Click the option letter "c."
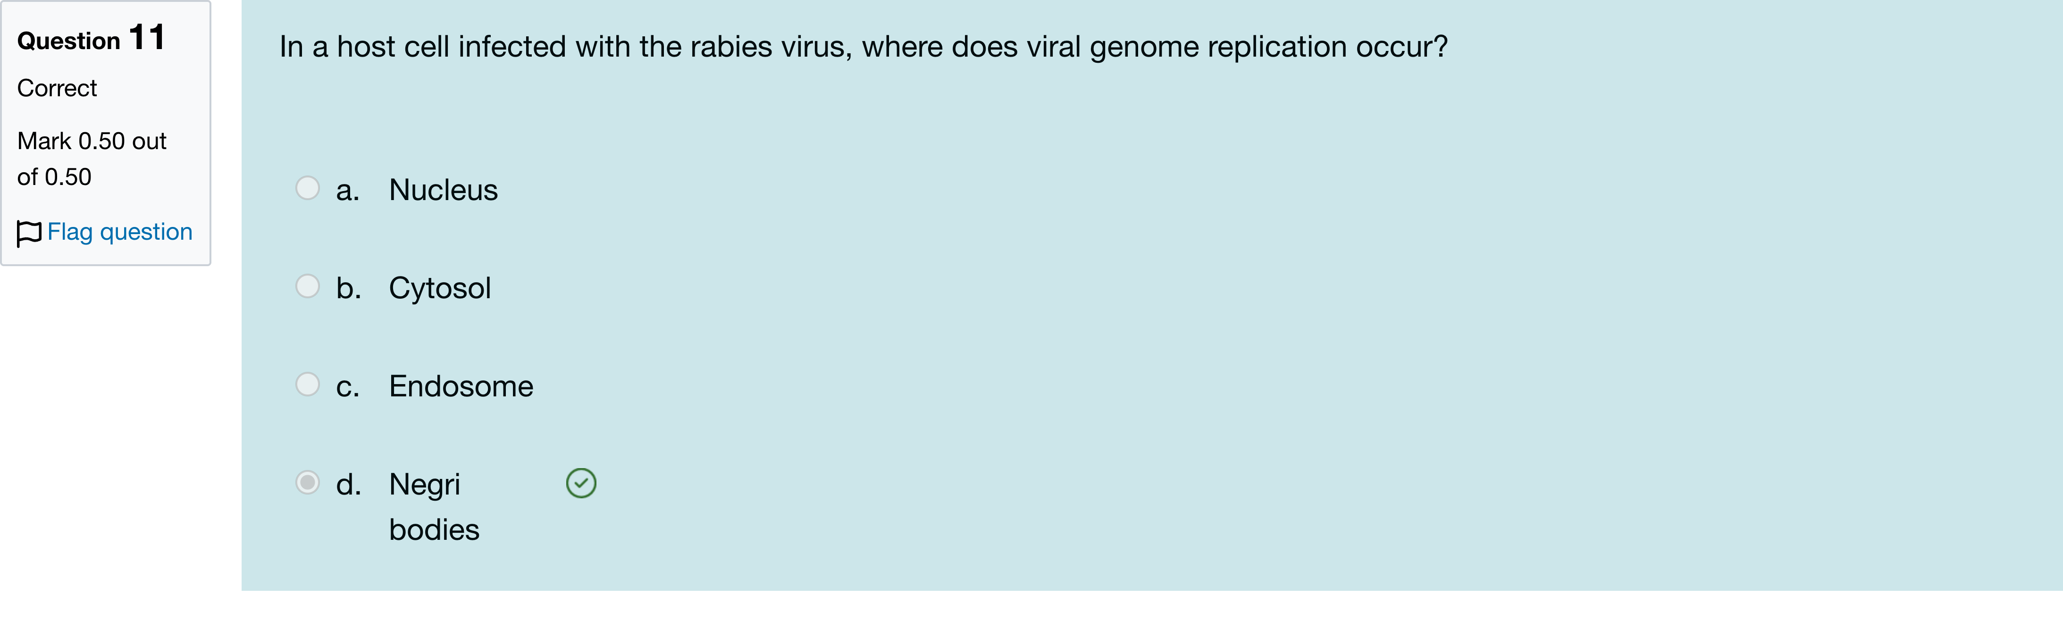The image size is (2063, 621). point(348,387)
